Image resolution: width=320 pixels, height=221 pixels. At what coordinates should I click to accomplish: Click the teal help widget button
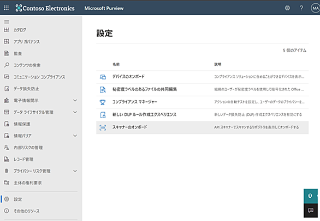[311, 196]
